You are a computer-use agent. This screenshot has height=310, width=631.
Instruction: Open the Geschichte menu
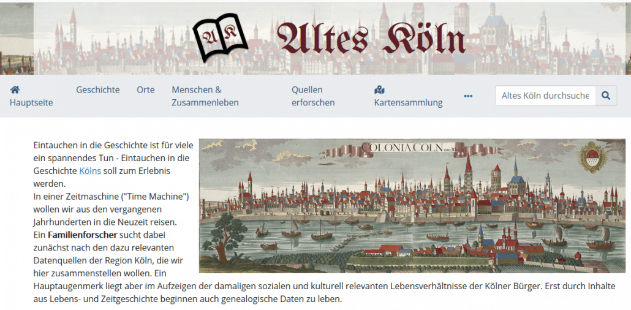click(98, 90)
